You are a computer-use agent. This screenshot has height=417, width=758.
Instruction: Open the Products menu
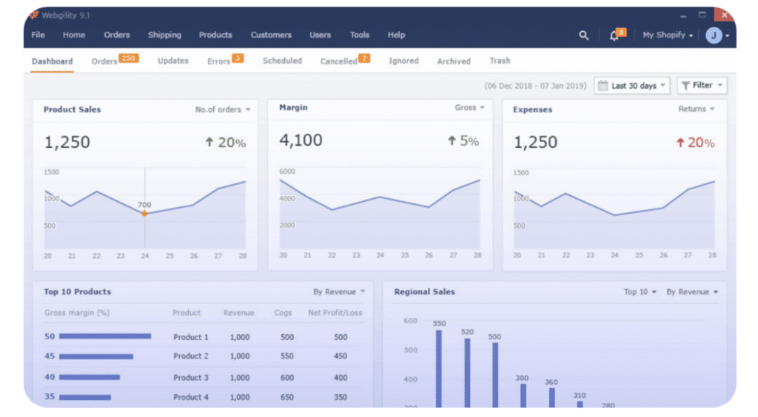[x=215, y=35]
